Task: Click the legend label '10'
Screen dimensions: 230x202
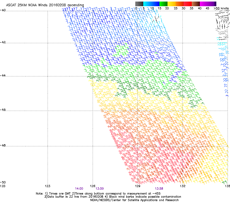Action: click(152, 8)
